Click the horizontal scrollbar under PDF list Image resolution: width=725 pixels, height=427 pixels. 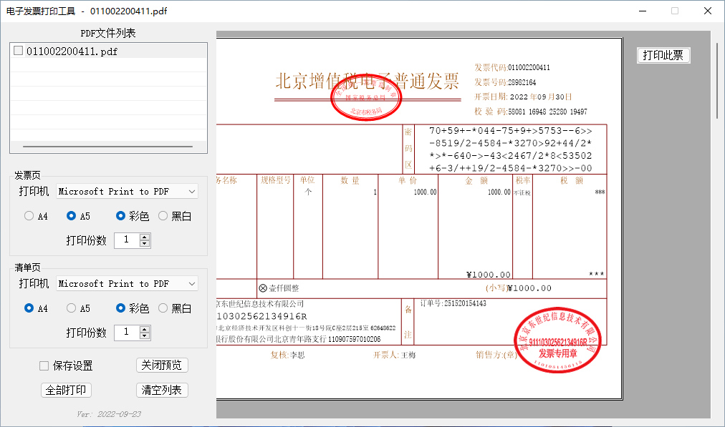click(x=107, y=145)
